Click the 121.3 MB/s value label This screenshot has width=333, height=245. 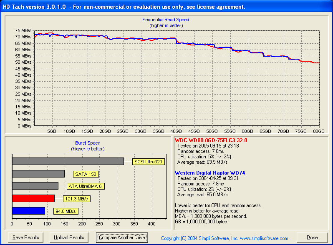click(x=77, y=199)
